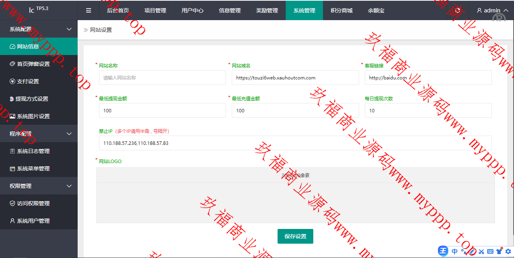This screenshot has width=514, height=258.
Task: Go to 提现方式设置 in sidebar
Action: [x=32, y=99]
